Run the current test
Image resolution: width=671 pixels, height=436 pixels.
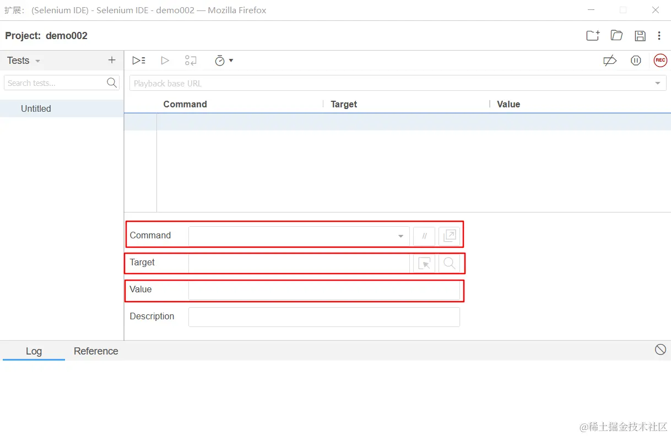coord(165,61)
